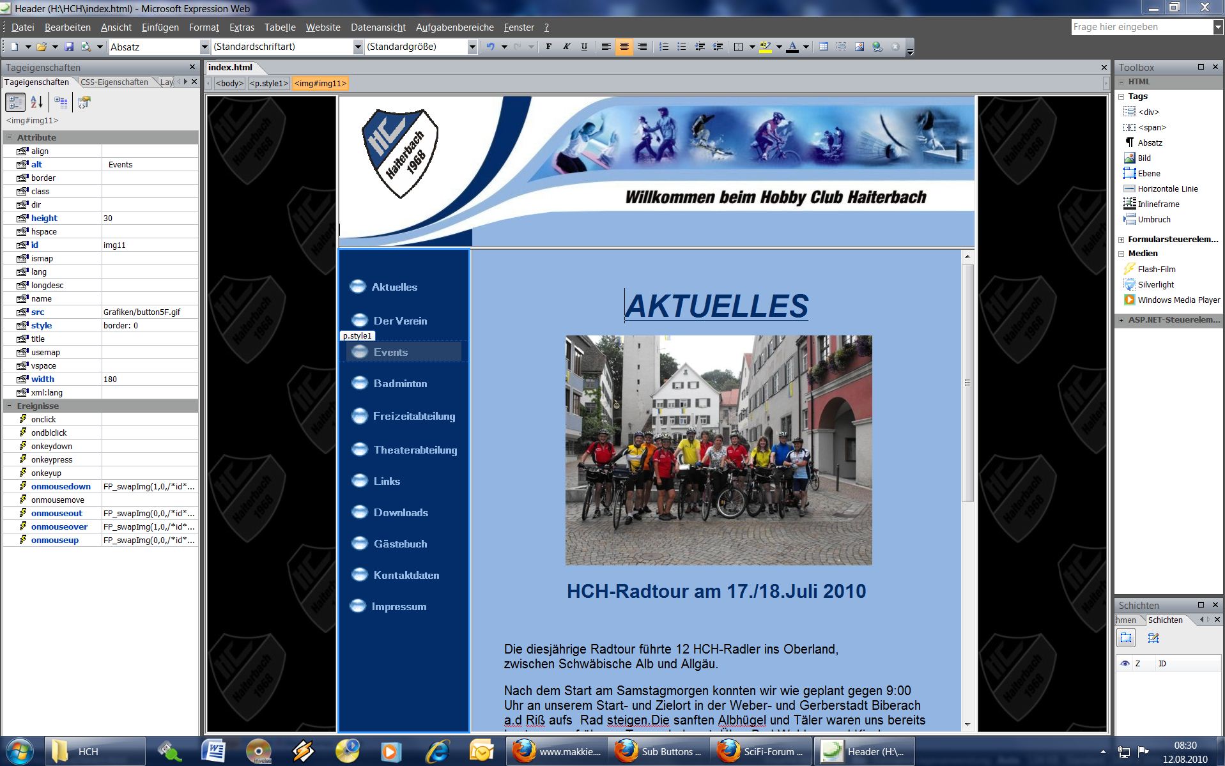The image size is (1225, 766).
Task: Click the Undo arrow icon
Action: click(x=490, y=47)
